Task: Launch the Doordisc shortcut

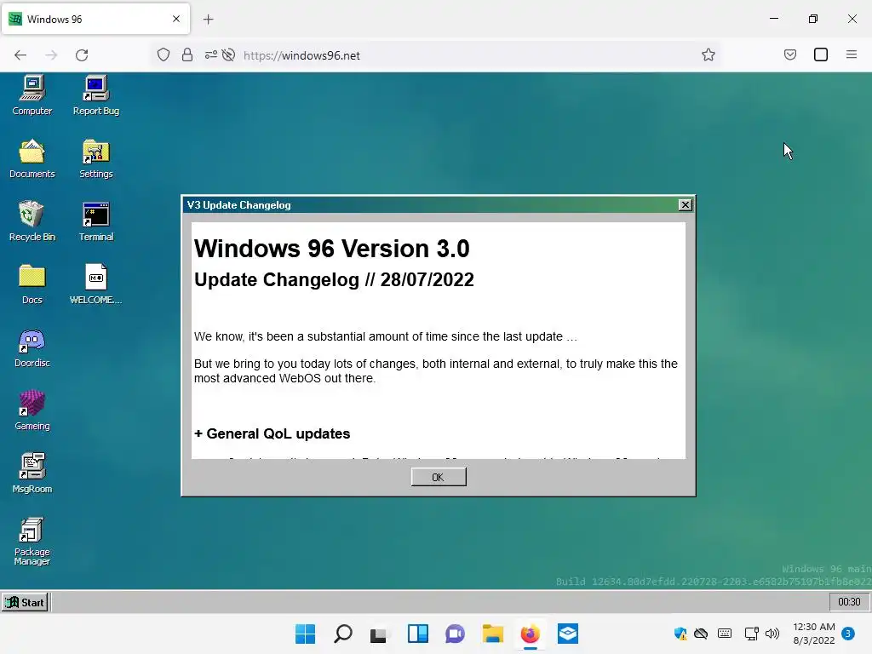Action: [32, 347]
